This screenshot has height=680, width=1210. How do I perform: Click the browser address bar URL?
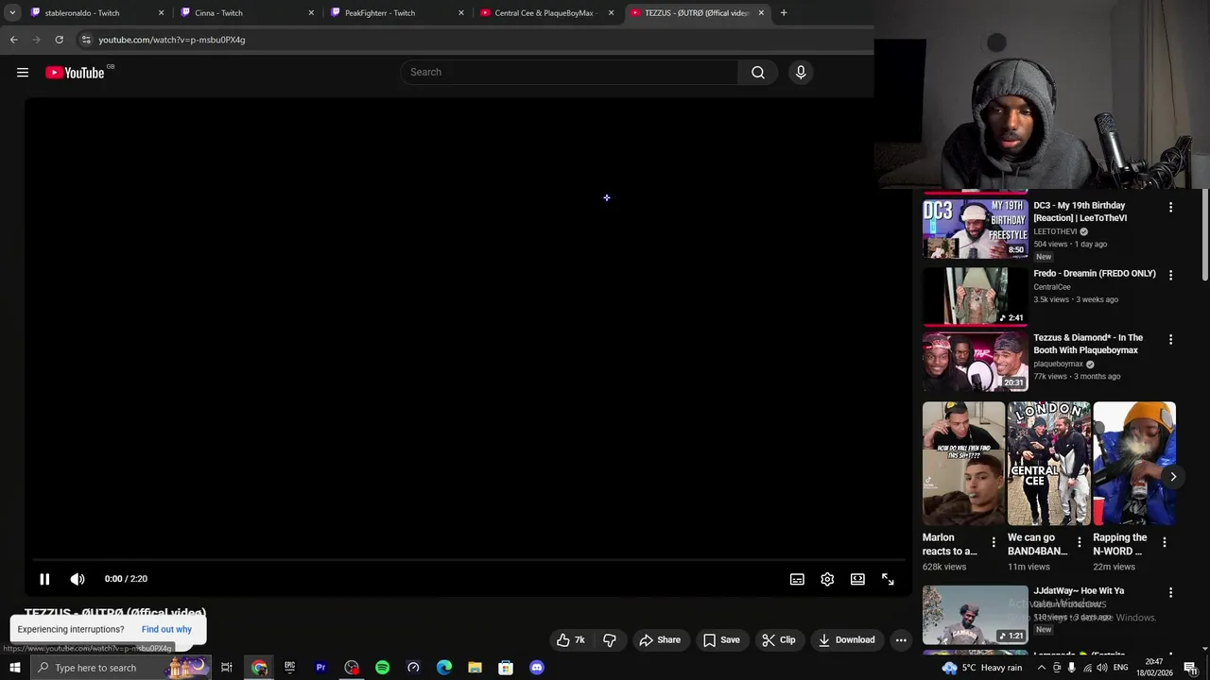click(x=171, y=40)
